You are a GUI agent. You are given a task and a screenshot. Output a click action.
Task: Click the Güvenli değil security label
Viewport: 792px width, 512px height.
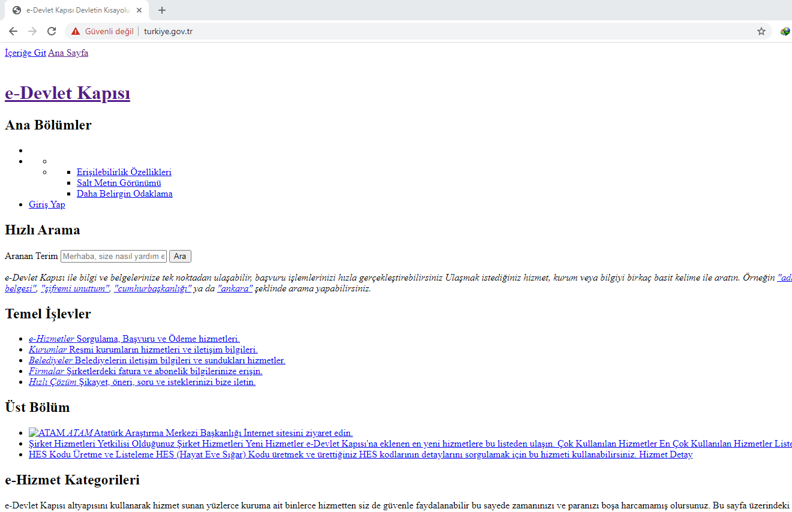pos(109,31)
